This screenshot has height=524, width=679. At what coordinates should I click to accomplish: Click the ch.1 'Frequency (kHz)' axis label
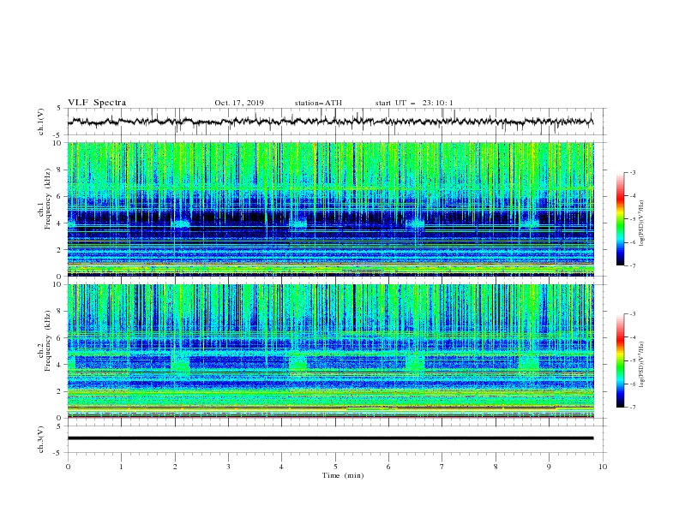click(48, 197)
